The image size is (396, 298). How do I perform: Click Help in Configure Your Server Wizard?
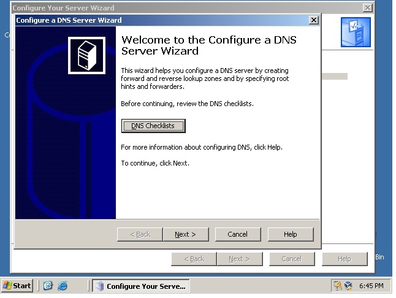(345, 259)
